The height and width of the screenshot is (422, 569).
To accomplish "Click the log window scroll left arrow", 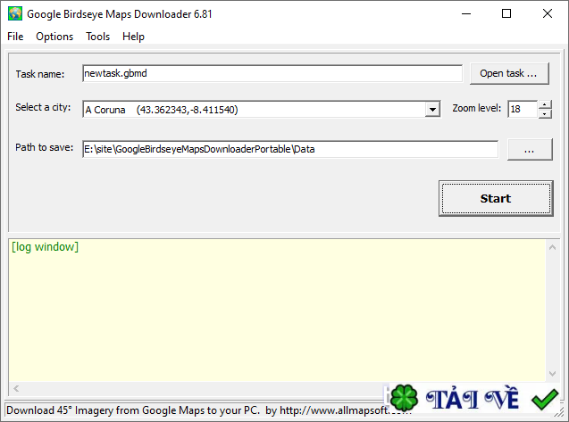I will pos(16,389).
